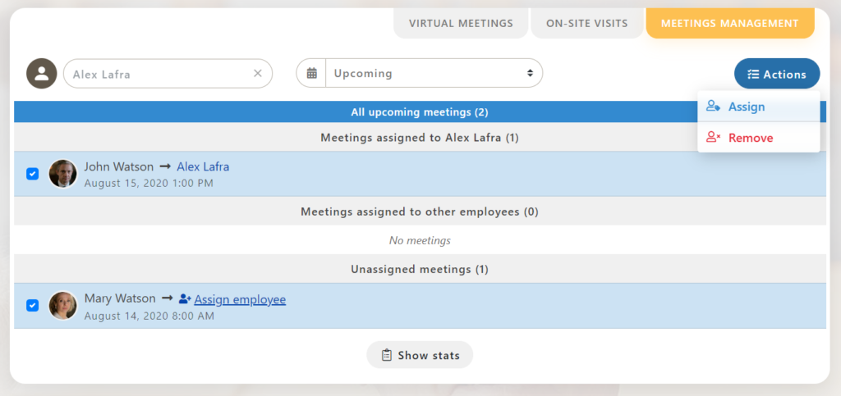The image size is (841, 396).
Task: Click the remove-user icon in Actions menu
Action: coord(713,138)
